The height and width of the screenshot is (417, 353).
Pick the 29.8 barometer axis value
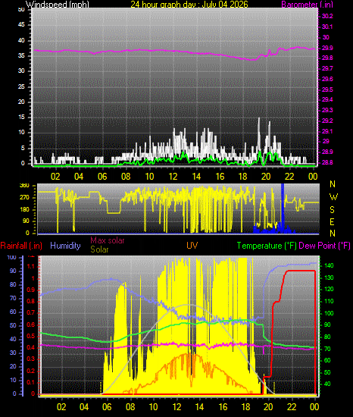tap(327, 58)
